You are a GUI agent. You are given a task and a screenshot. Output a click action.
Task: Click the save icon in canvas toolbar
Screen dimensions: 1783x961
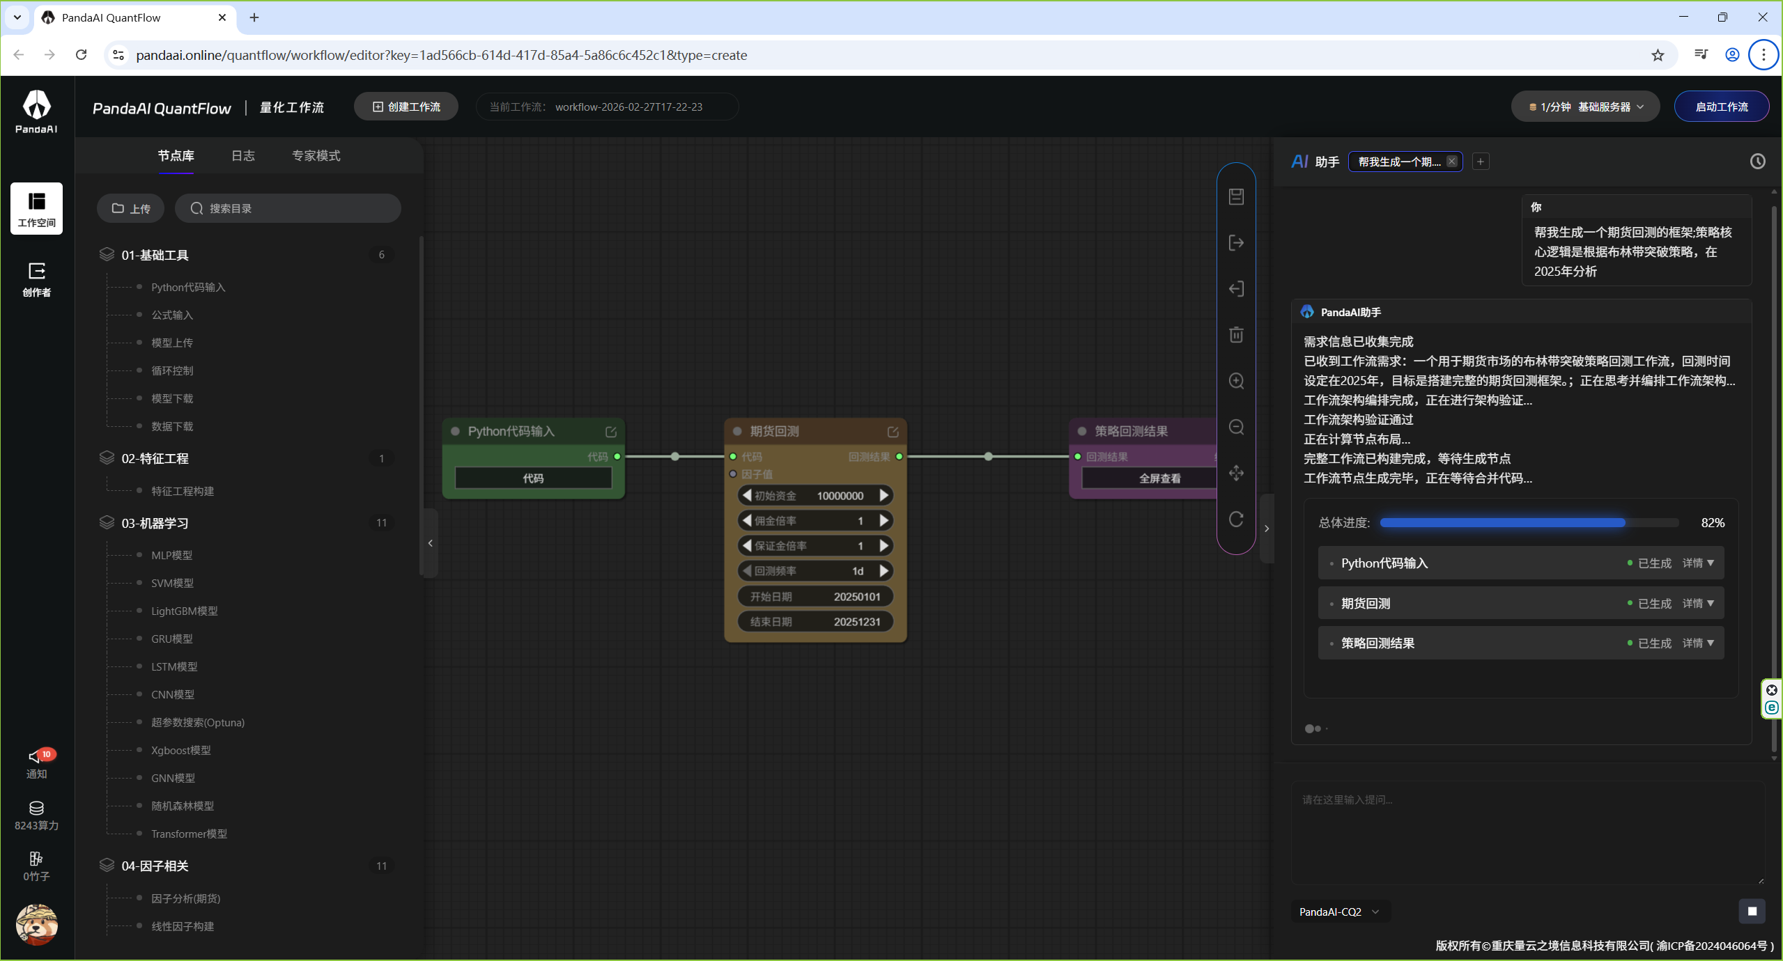(1236, 197)
